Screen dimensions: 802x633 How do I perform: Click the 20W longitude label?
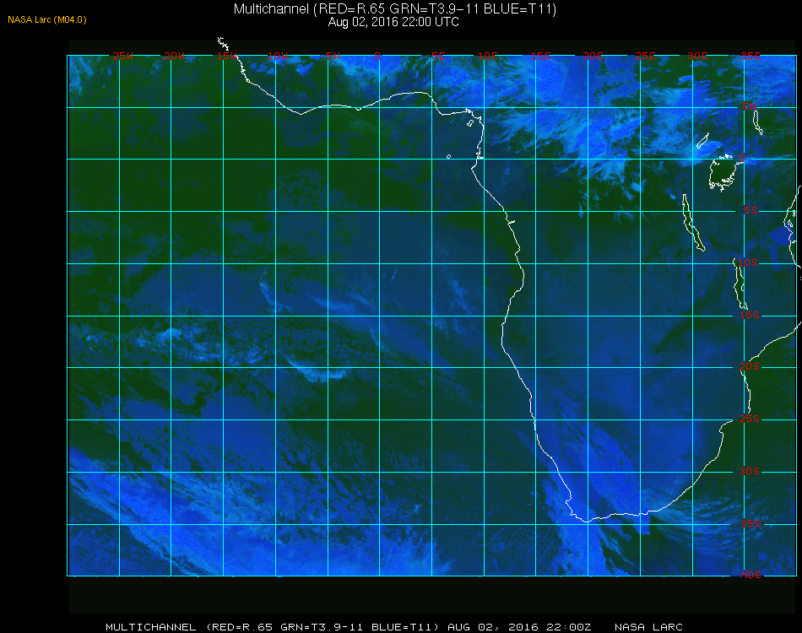[x=175, y=56]
